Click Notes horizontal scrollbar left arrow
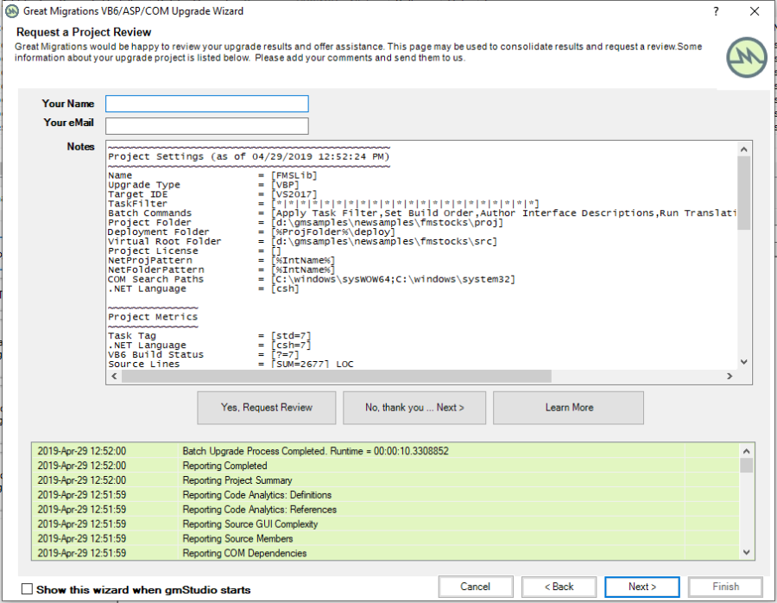777x603 pixels. (x=113, y=377)
